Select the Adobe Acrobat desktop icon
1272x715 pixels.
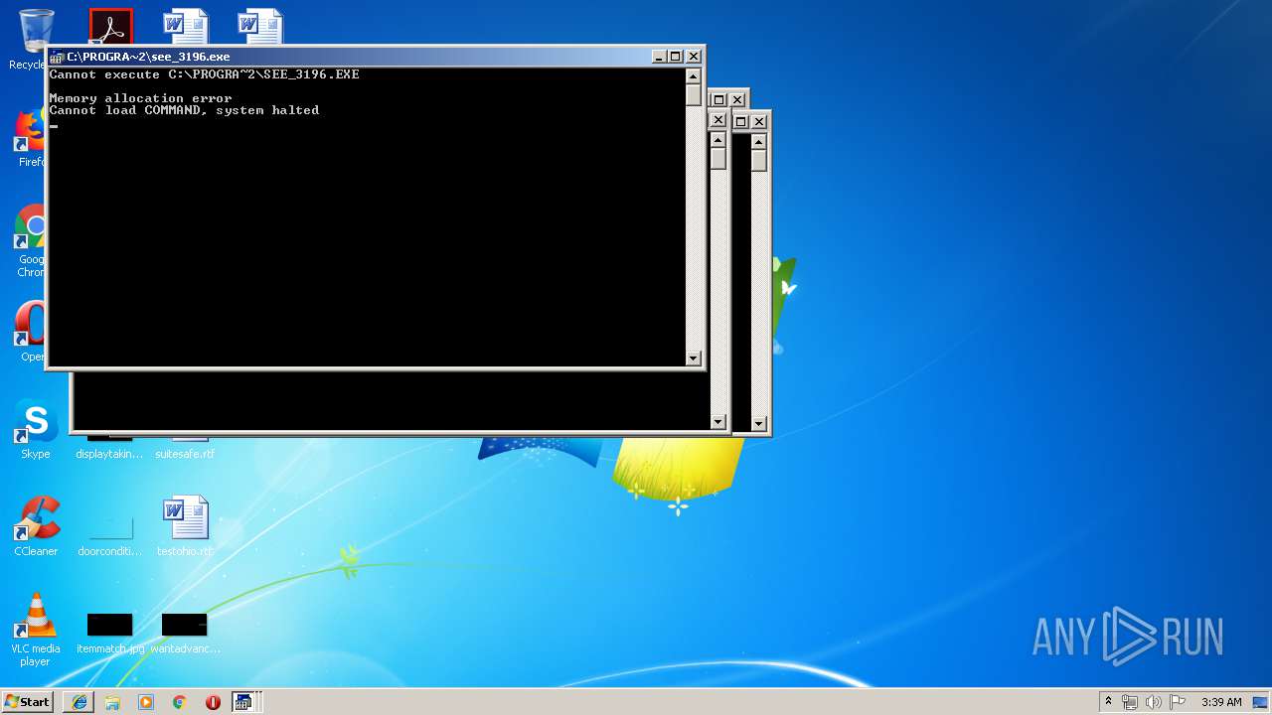coord(110,27)
